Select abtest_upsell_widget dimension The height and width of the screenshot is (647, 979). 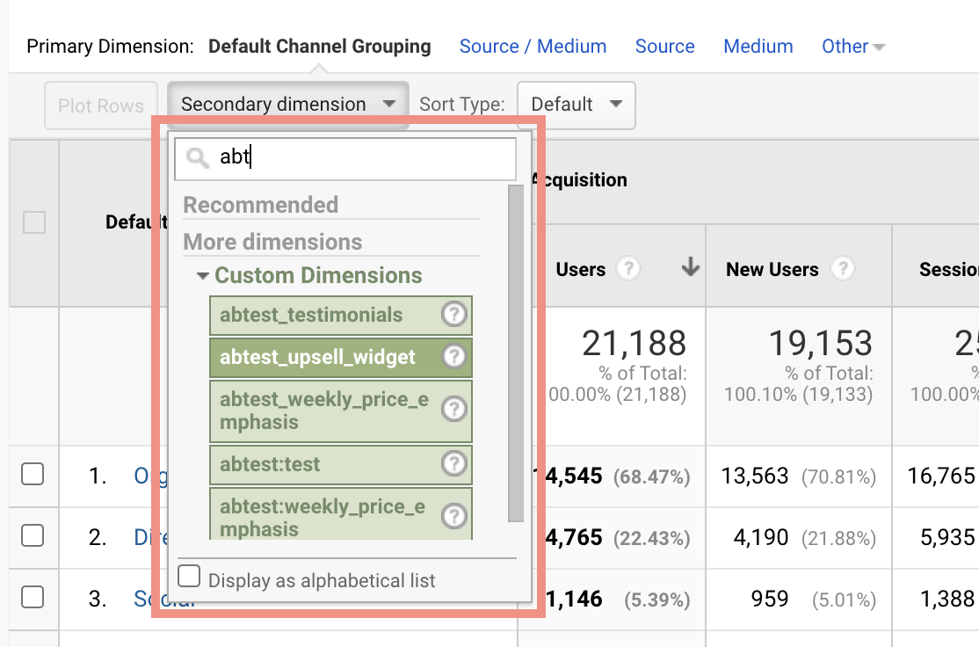tap(317, 357)
